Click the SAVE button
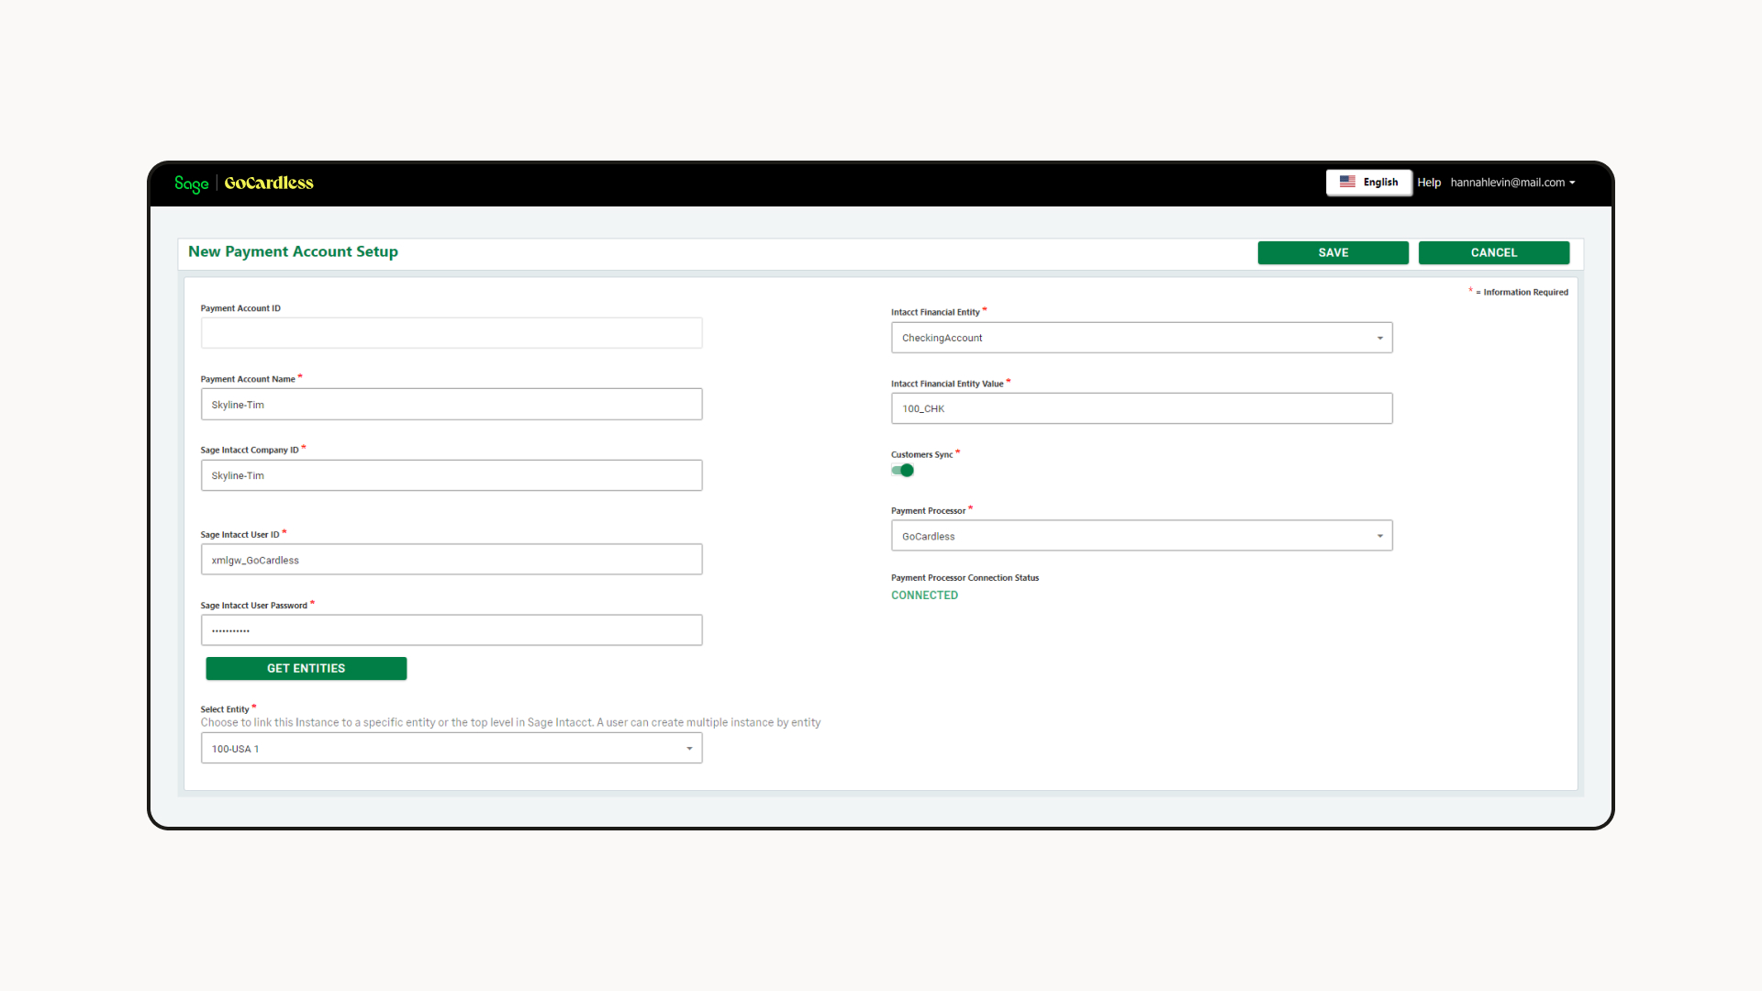 click(x=1333, y=252)
